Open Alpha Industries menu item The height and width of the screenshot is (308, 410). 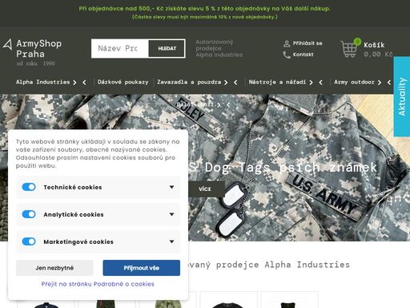point(42,82)
